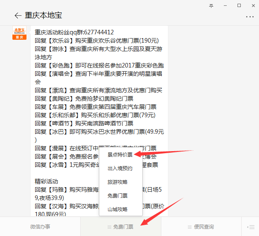Image resolution: width=259 pixels, height=236 pixels.
Task: Click line 重庆活动粉丝qq群:627744412
Action: [x=74, y=32]
